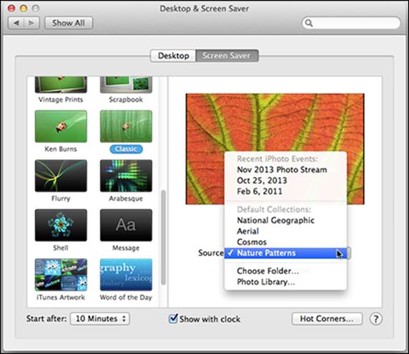
Task: Select the Ken Burns screen saver thumbnail
Action: point(61,126)
